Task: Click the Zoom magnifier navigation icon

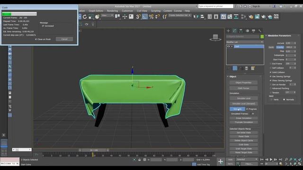Action: point(286,160)
